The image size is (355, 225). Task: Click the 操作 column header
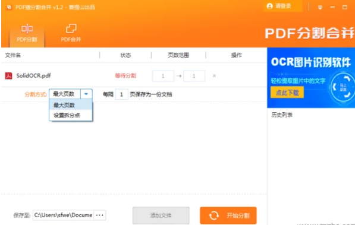236,55
